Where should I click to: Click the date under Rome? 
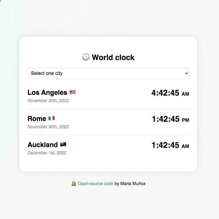tap(48, 127)
